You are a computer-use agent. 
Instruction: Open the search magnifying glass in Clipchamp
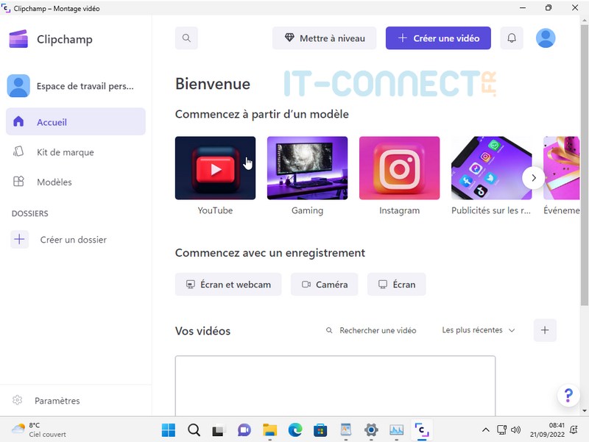pos(186,38)
